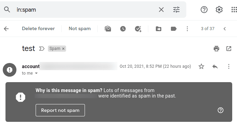The image size is (237, 128).
Task: Mark message as unread envelope icon
Action: coord(108,29)
